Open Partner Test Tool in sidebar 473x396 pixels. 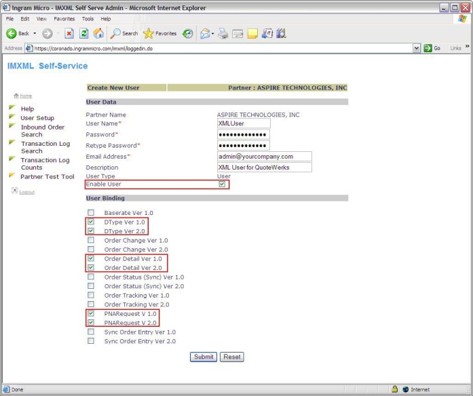coord(48,176)
